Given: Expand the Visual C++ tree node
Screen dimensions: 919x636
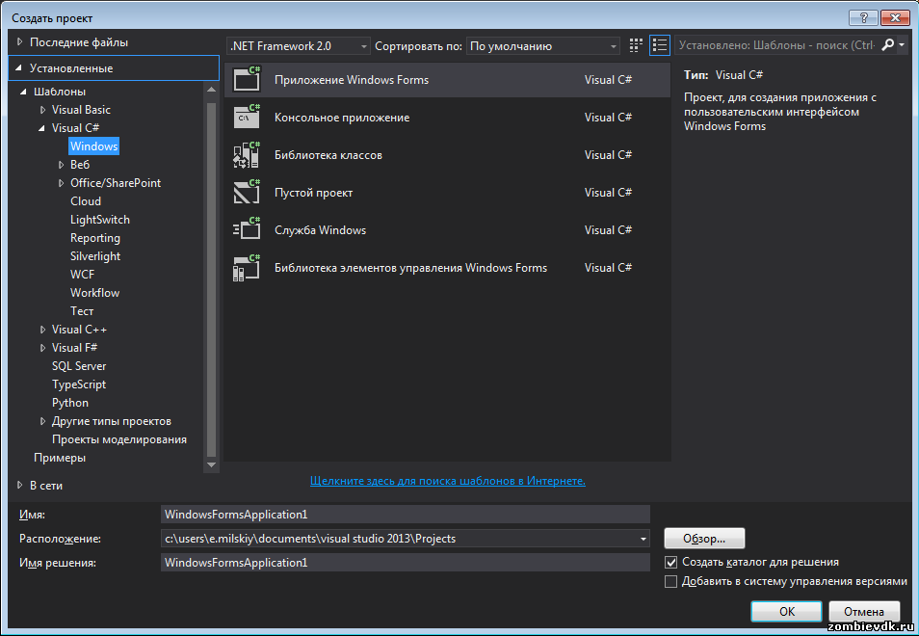Looking at the screenshot, I should point(42,330).
